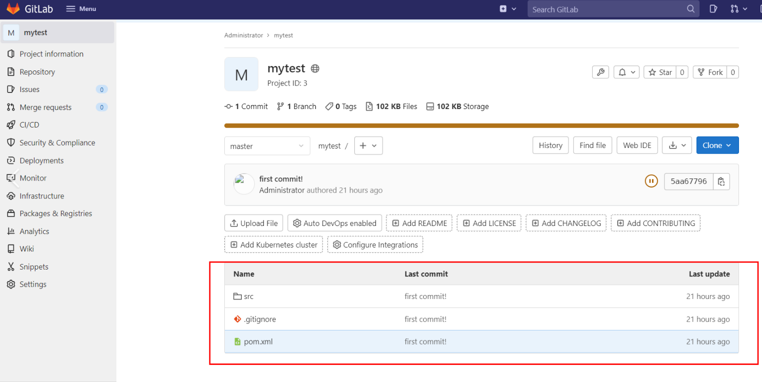Click mytest path breadcrumb
The width and height of the screenshot is (762, 382).
point(329,146)
